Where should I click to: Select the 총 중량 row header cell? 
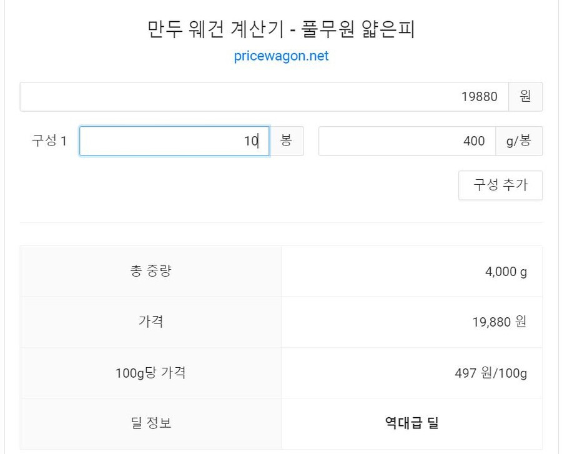point(150,271)
